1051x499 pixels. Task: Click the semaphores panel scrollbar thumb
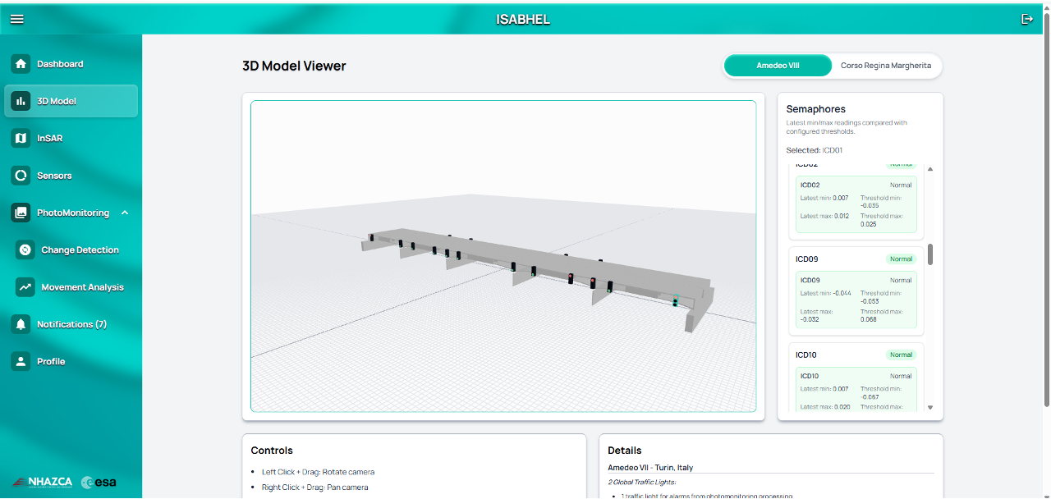[930, 254]
